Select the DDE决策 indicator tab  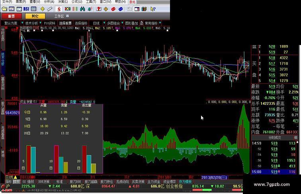tap(44, 181)
